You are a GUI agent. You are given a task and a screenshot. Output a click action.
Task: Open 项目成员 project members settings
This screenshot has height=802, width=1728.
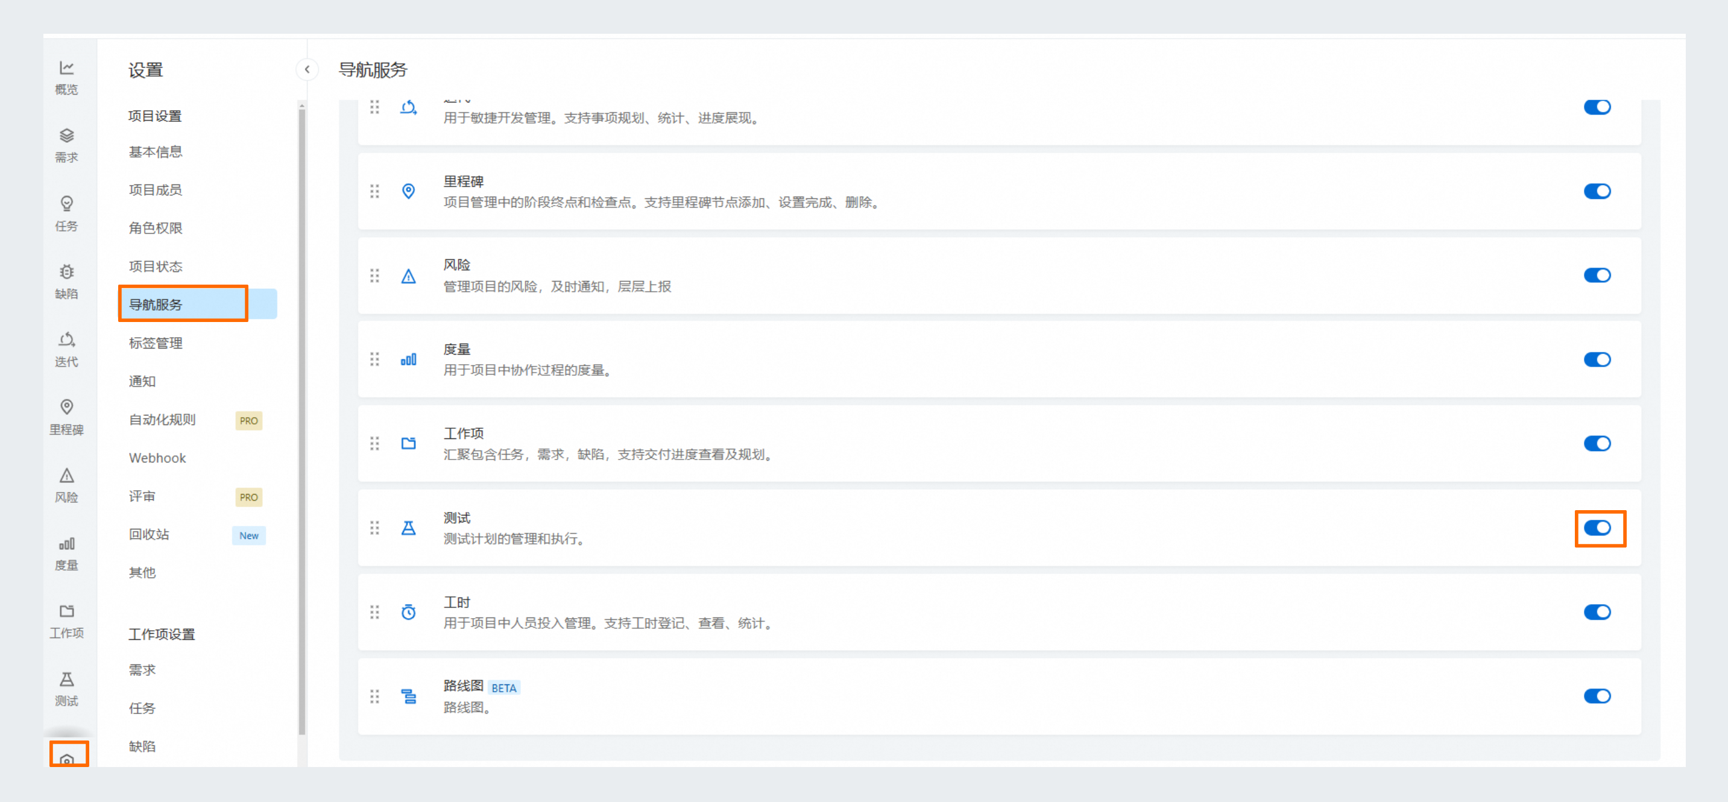[156, 190]
